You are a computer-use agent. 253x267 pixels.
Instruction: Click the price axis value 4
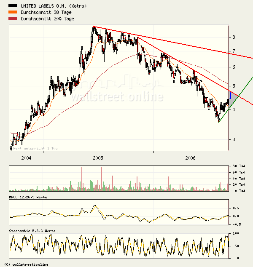coord(234,109)
